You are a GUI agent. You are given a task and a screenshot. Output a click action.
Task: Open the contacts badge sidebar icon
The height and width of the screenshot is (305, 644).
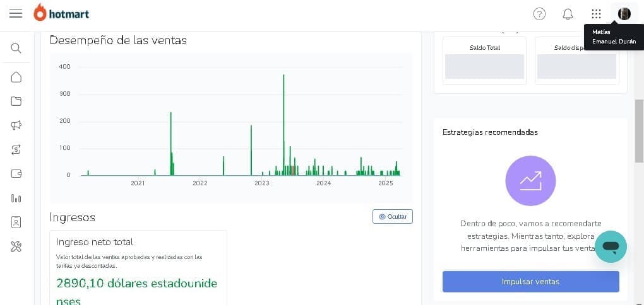[x=16, y=222]
